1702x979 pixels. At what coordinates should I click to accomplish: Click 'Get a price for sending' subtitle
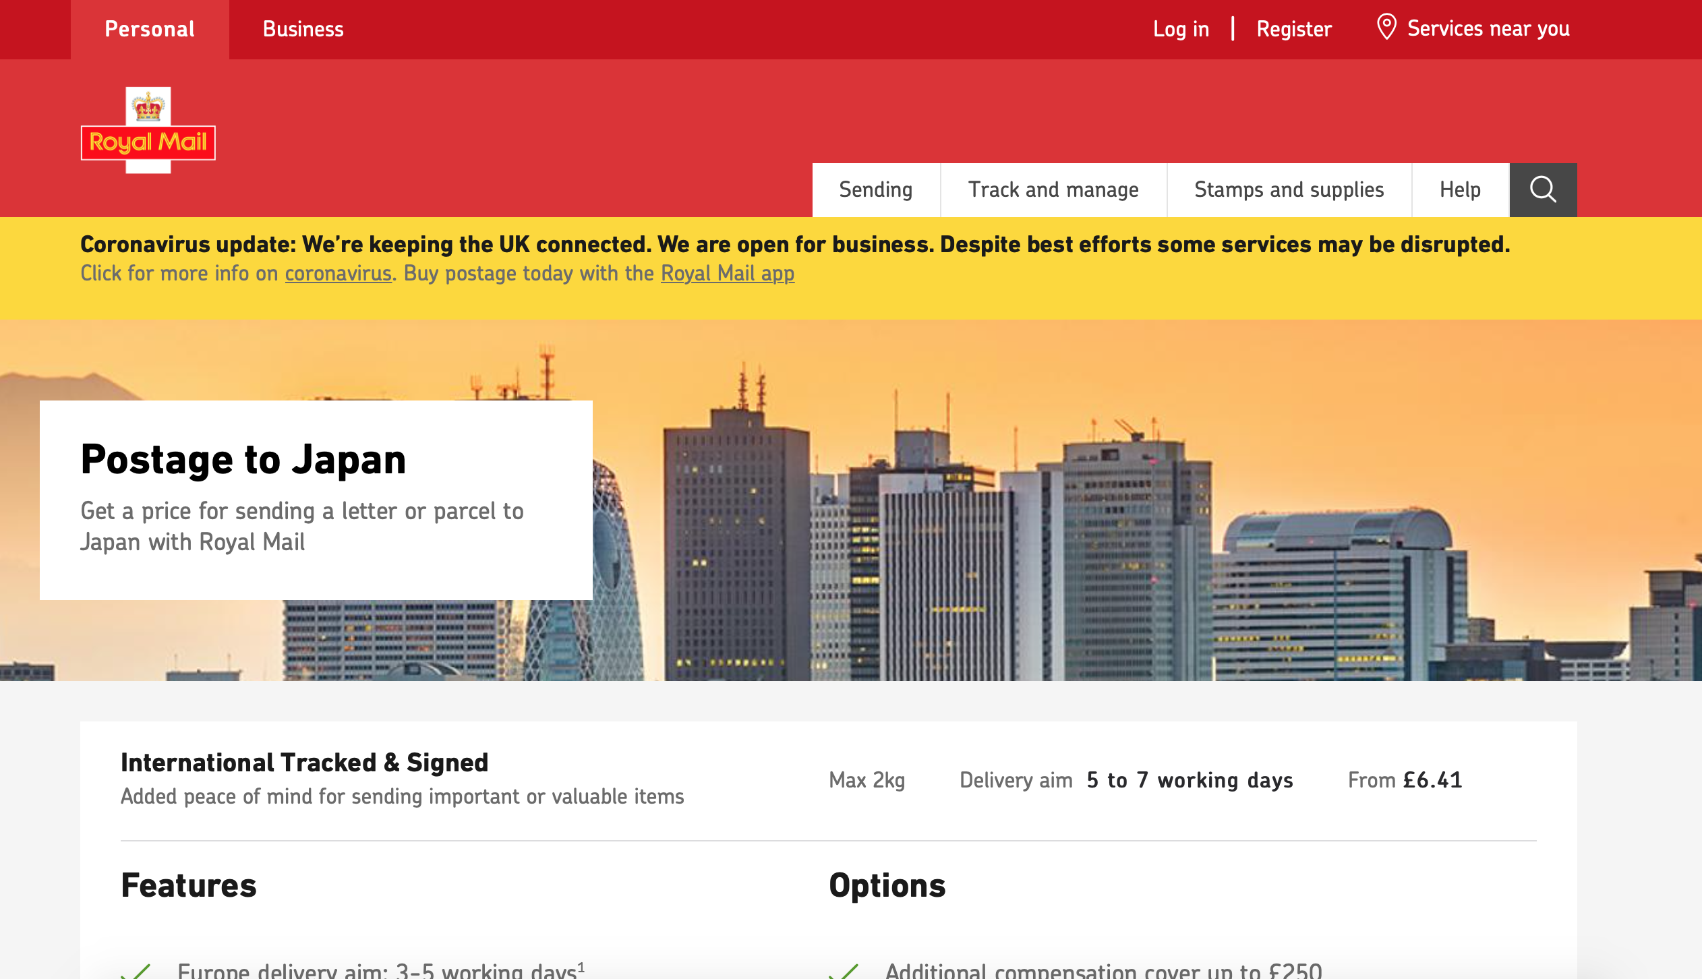(x=302, y=527)
